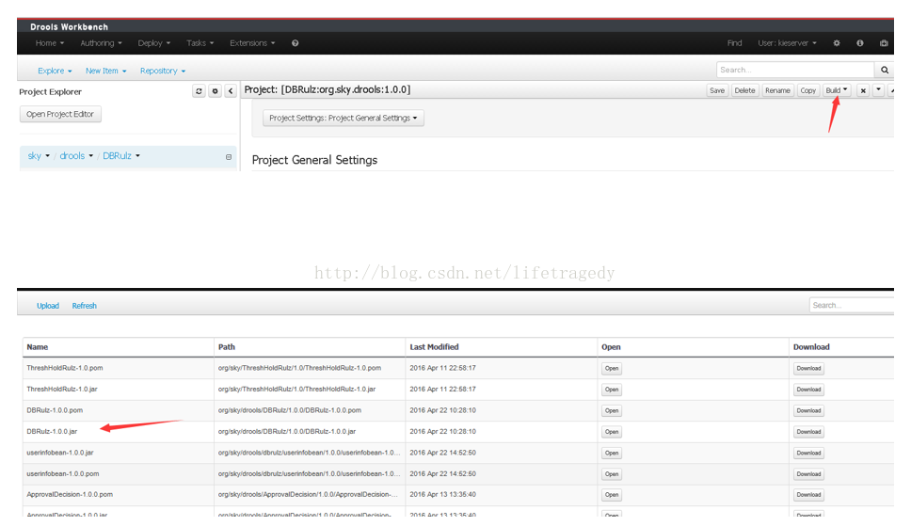Viewport: 911px width, 526px height.
Task: Click the Project General Settings heading
Action: pyautogui.click(x=314, y=160)
